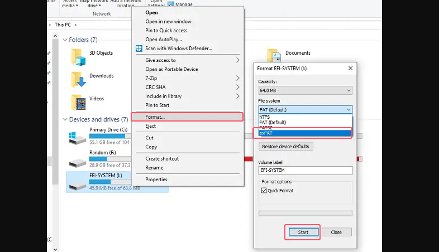Collapse the Folders (7) section
Viewport: 439px width, 252px height.
(64, 40)
